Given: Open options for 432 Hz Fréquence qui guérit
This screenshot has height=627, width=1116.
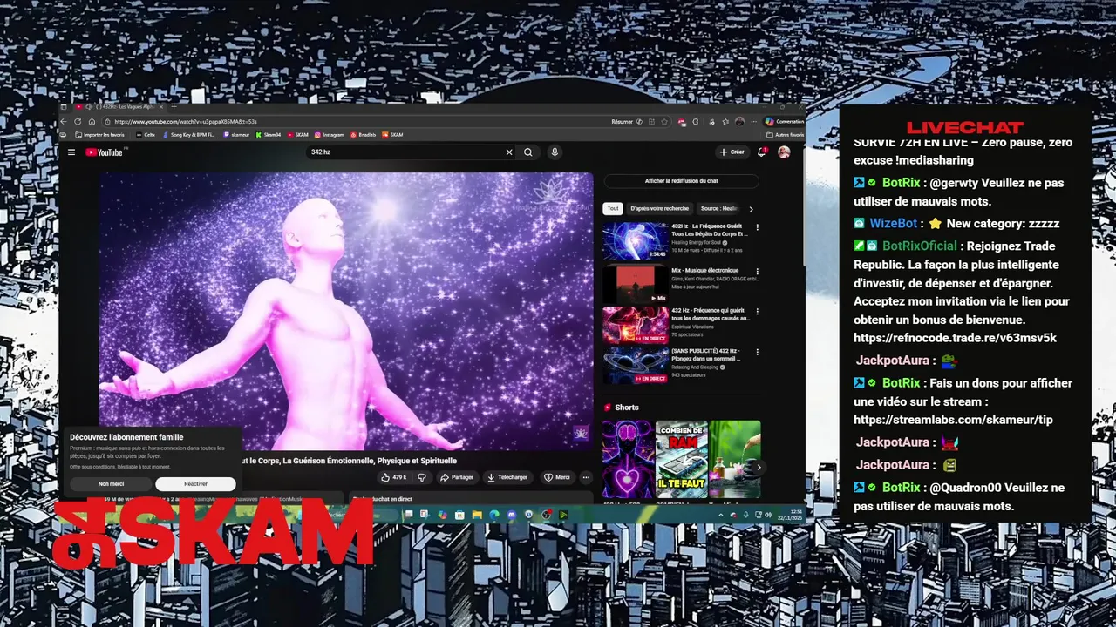Looking at the screenshot, I should (757, 311).
